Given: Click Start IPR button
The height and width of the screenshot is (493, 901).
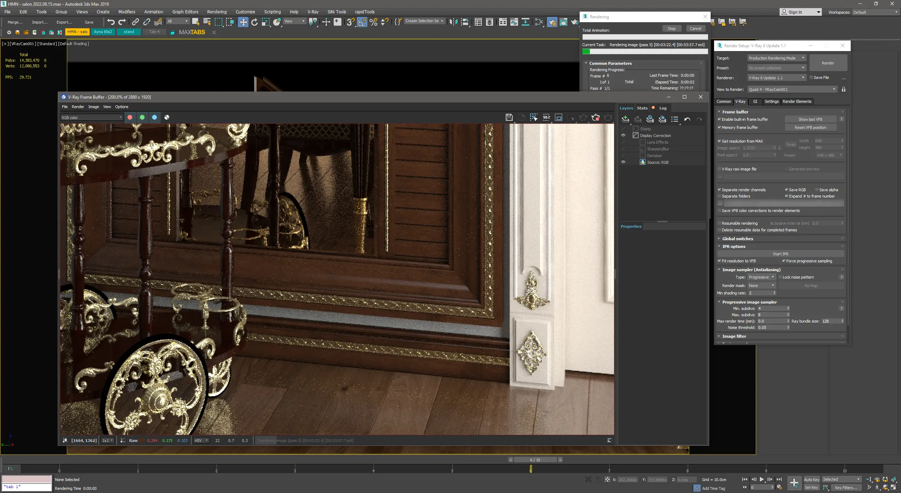Looking at the screenshot, I should 780,254.
